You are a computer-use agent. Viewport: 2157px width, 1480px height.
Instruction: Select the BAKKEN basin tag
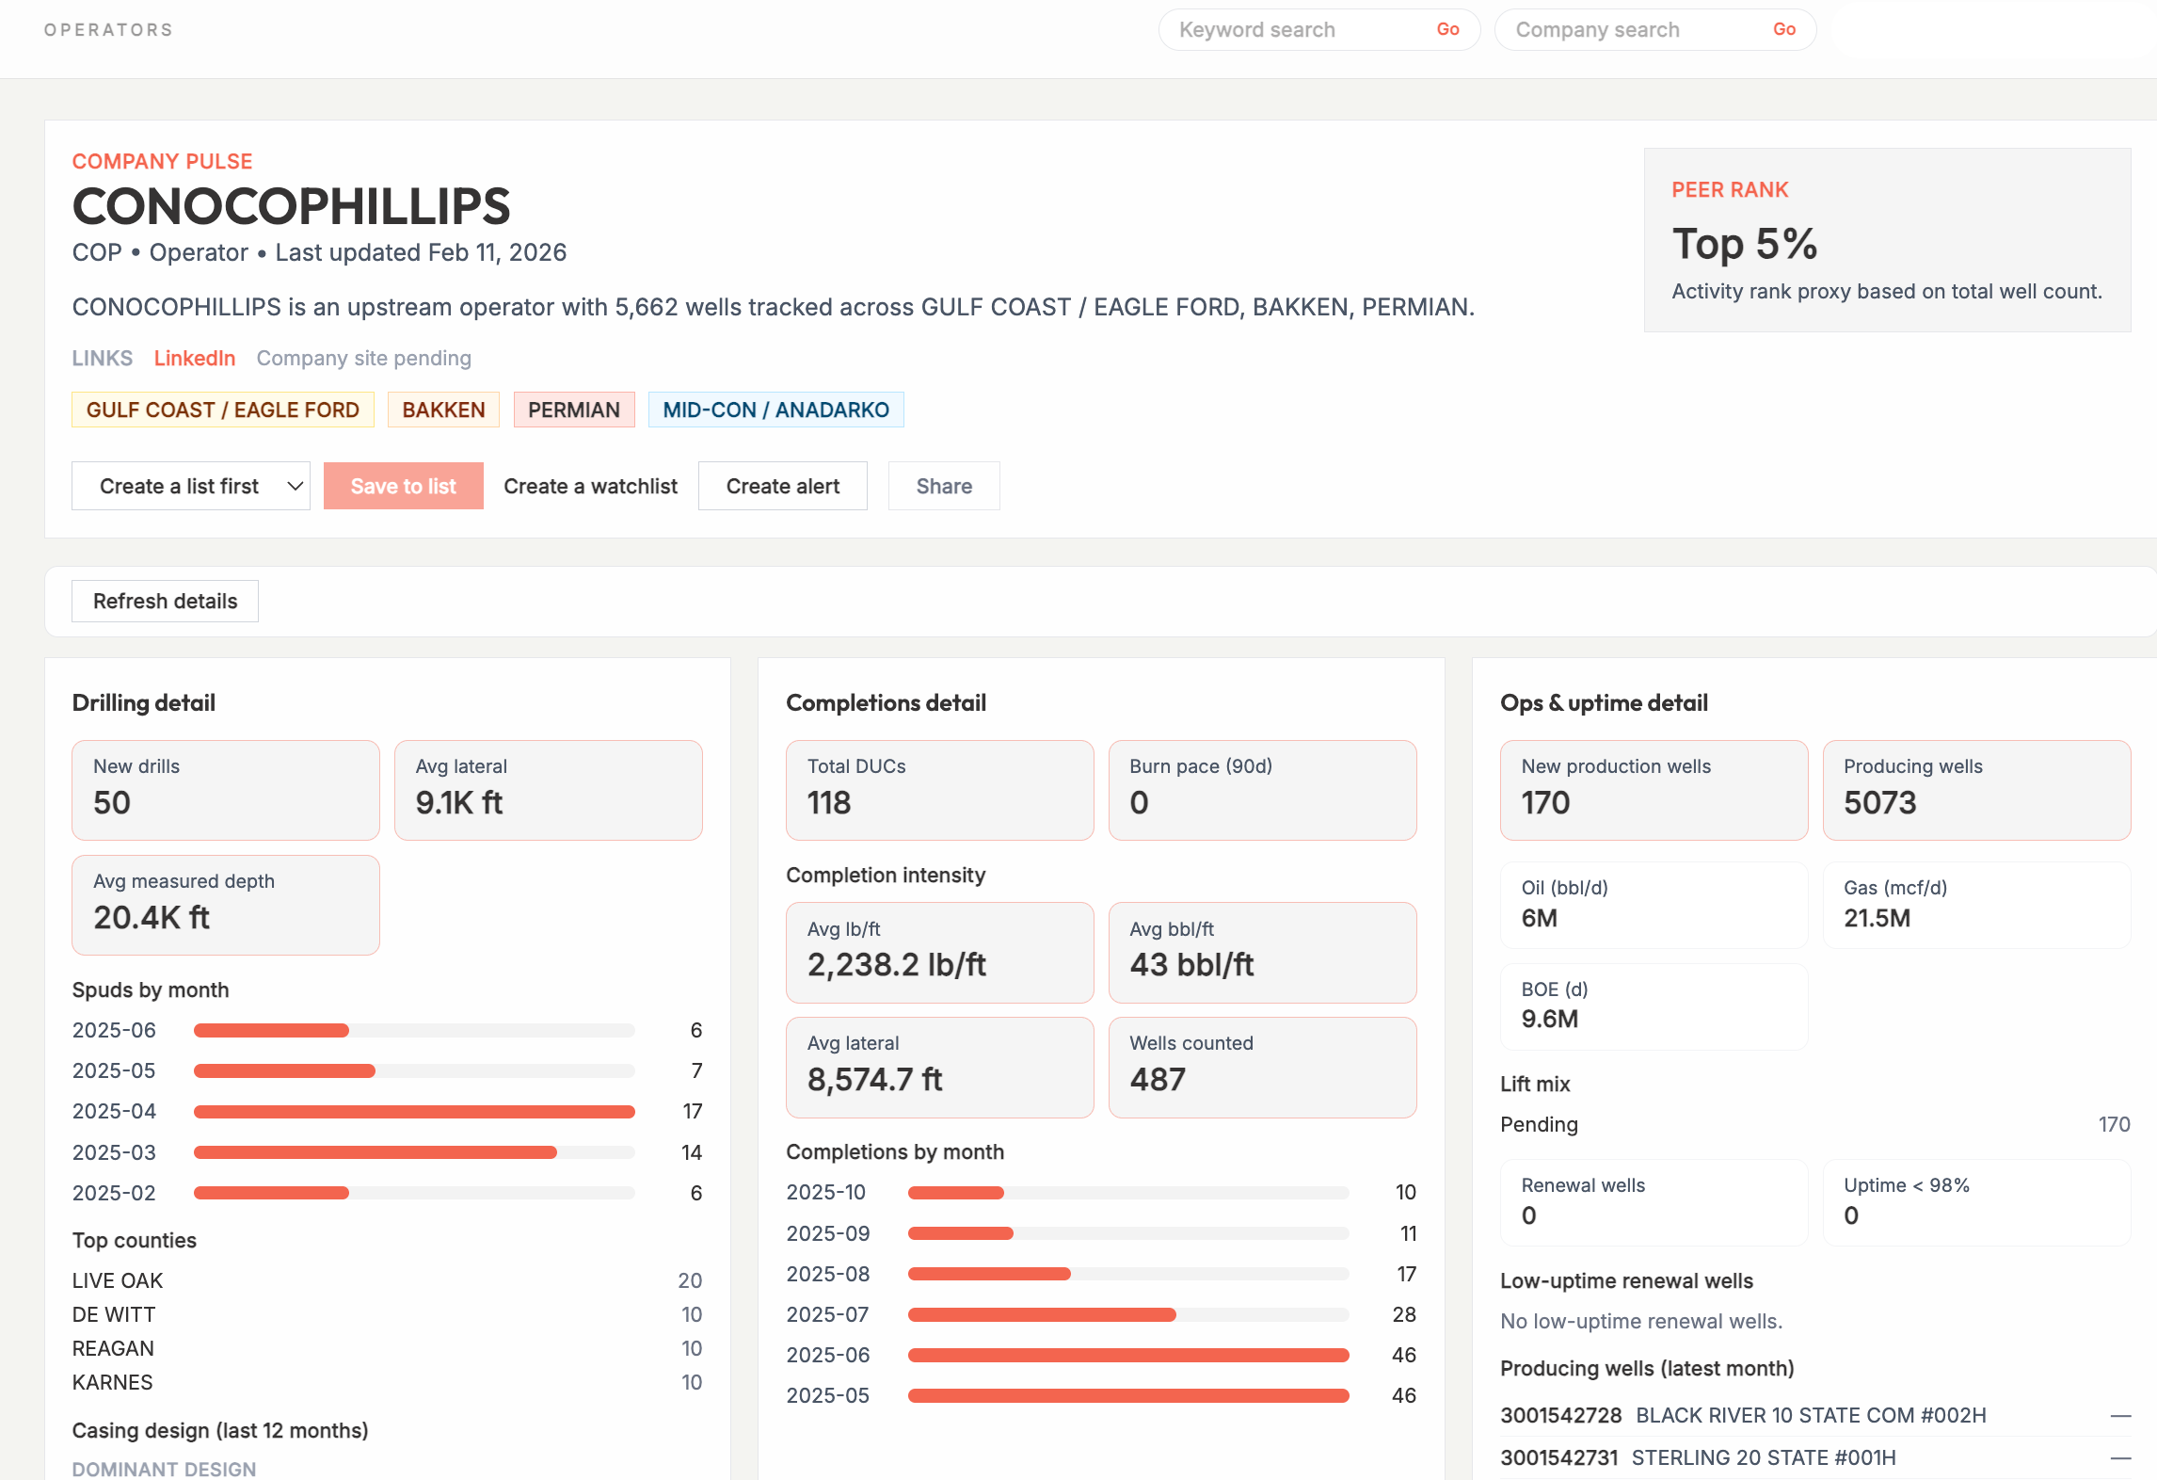click(443, 410)
